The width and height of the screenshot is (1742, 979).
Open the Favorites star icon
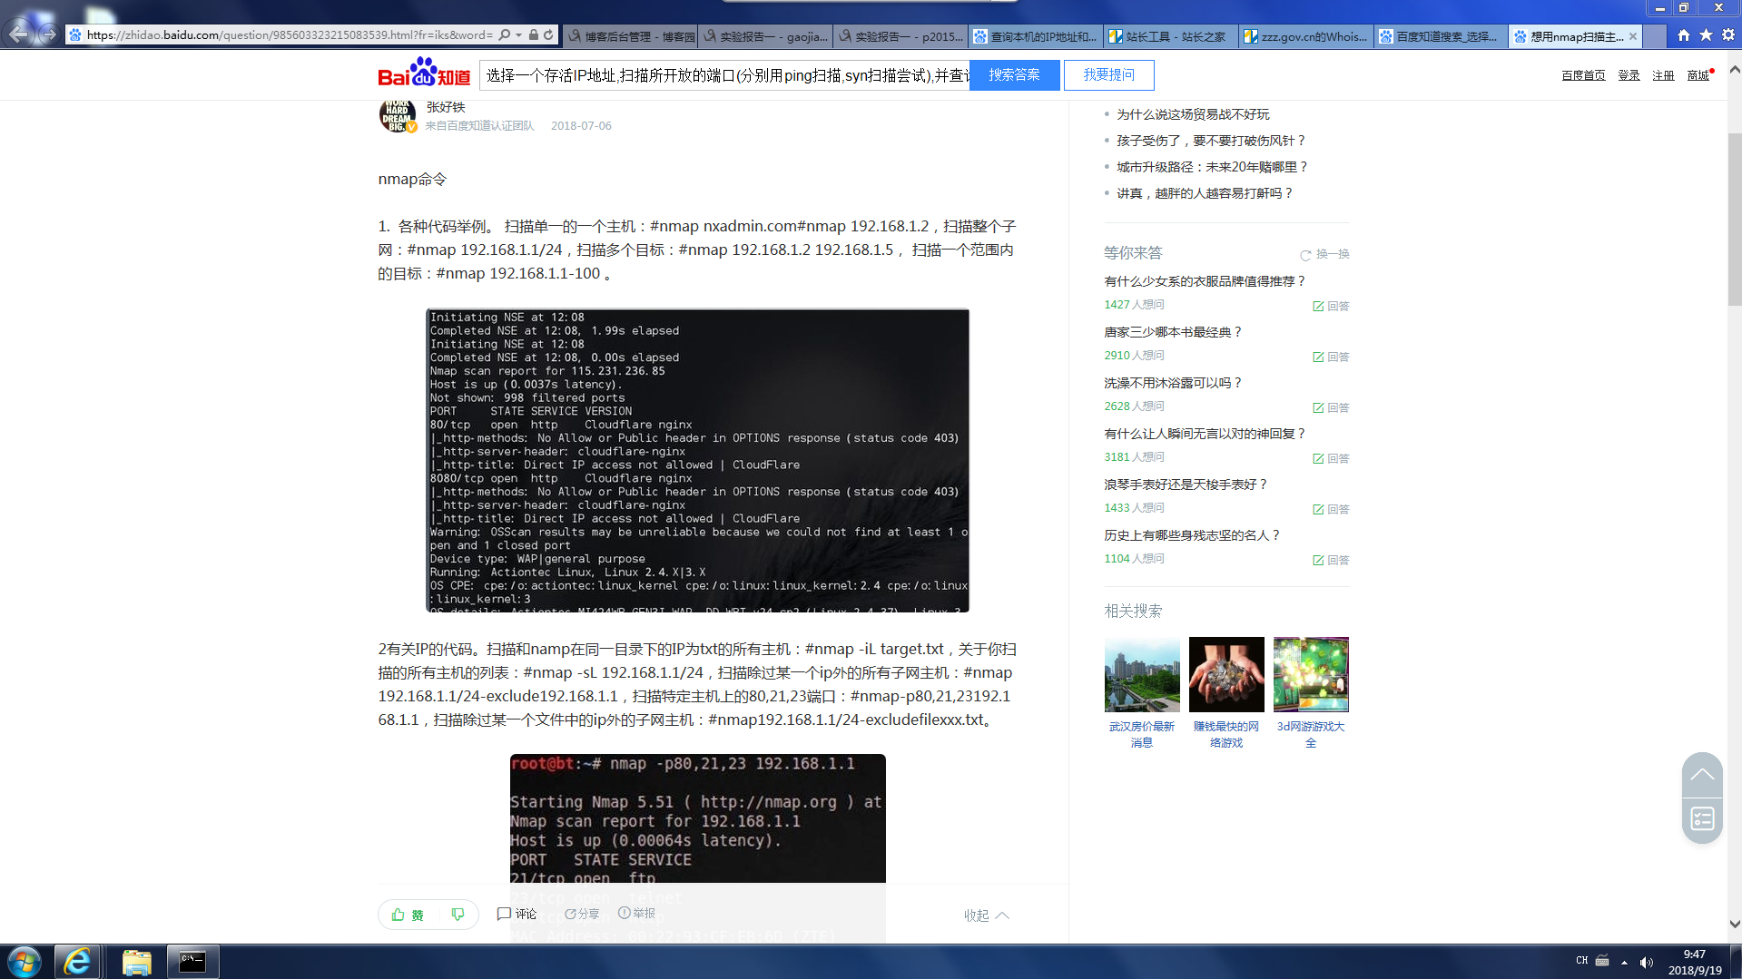click(1706, 35)
